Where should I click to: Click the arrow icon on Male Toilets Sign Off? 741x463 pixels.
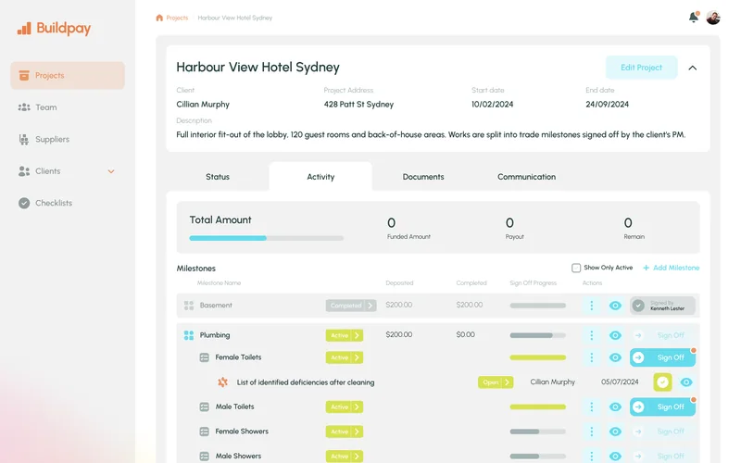coord(638,407)
